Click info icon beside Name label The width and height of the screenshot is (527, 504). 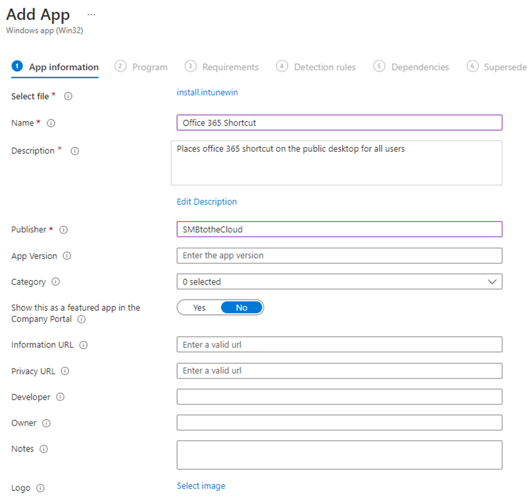pyautogui.click(x=51, y=123)
